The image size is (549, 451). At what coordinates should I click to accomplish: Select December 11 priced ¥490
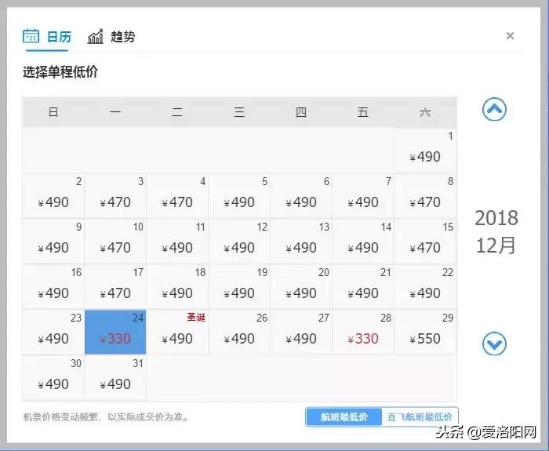tap(177, 242)
